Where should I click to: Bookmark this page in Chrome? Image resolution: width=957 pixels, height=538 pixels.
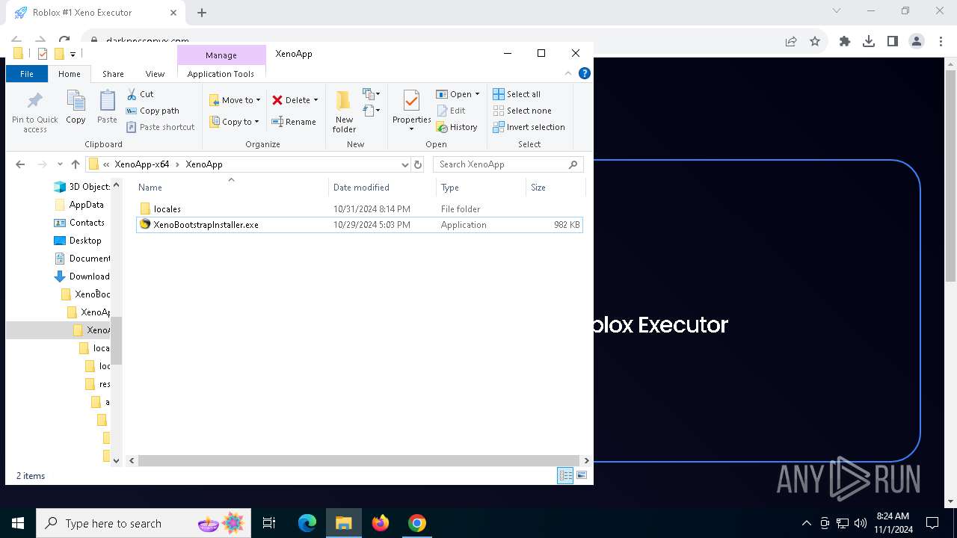815,42
